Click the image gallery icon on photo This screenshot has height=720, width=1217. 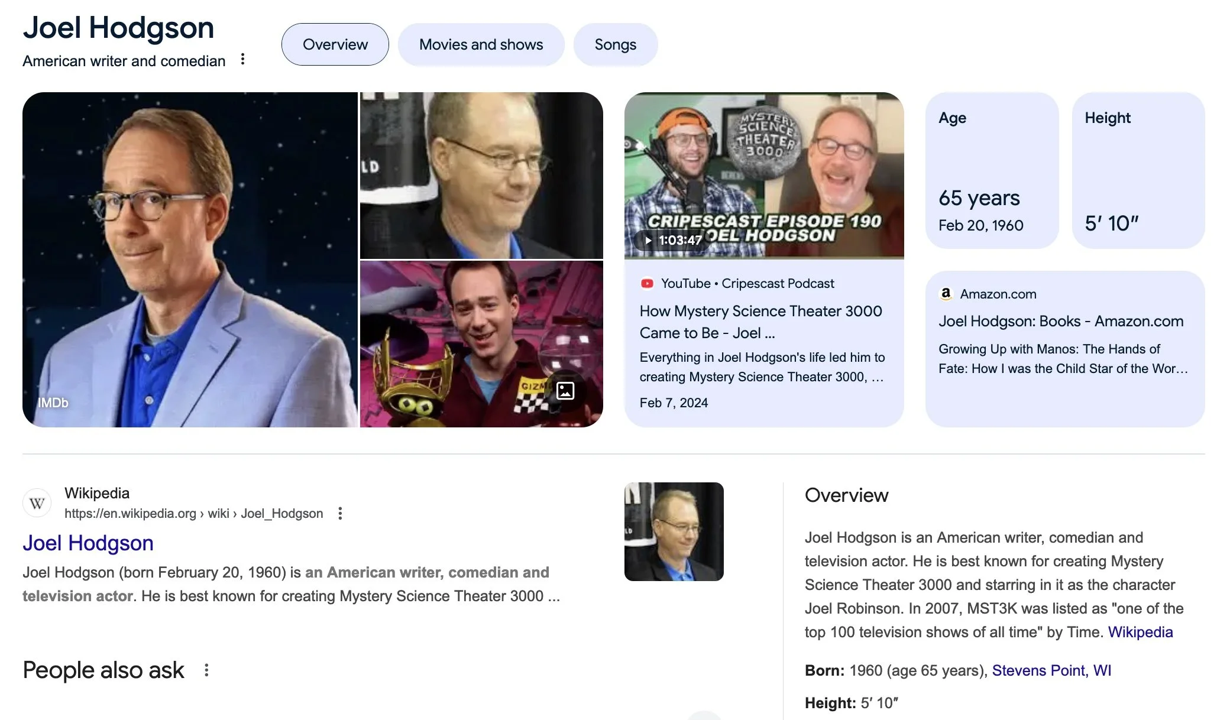coord(565,391)
